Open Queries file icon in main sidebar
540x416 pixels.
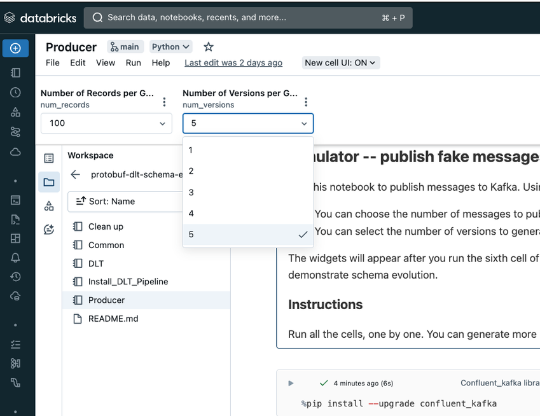tap(15, 219)
